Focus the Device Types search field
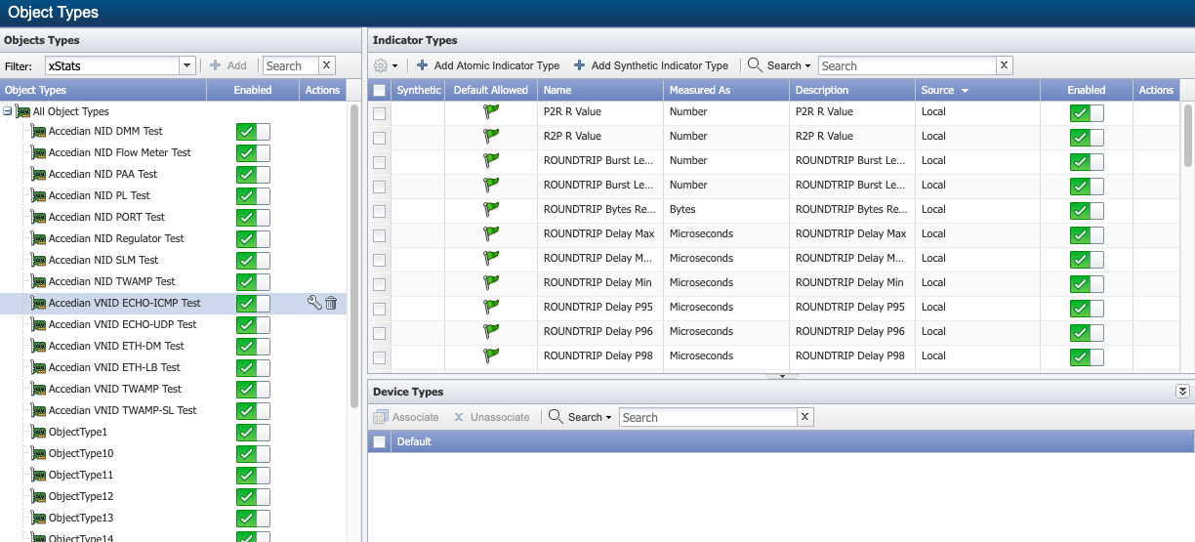This screenshot has height=542, width=1195. 708,417
